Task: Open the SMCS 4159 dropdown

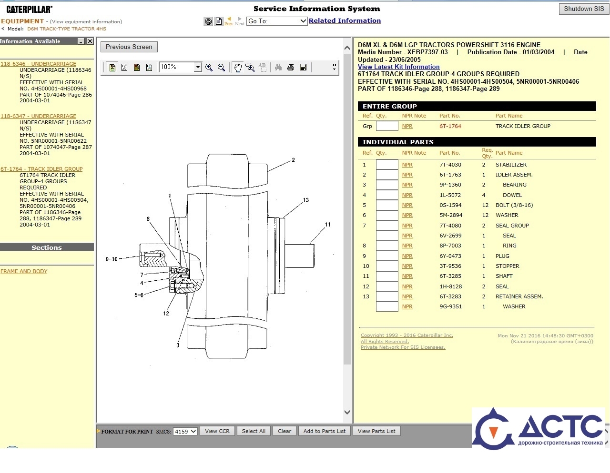Action: (x=185, y=432)
